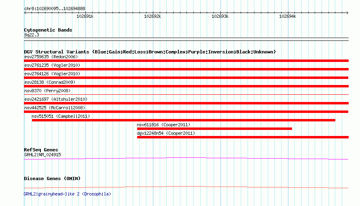The width and height of the screenshot is (360, 206).
Task: Click the dgv12248n54 (Cooper2011) variant label
Action: [x=166, y=133]
